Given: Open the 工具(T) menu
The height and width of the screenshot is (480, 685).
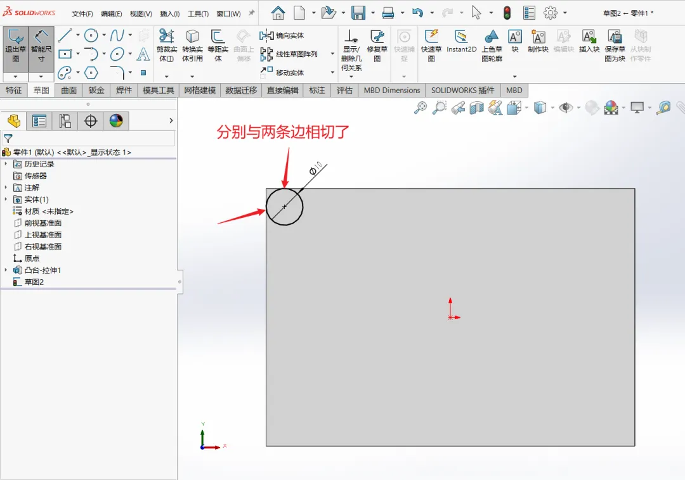Looking at the screenshot, I should click(x=198, y=13).
